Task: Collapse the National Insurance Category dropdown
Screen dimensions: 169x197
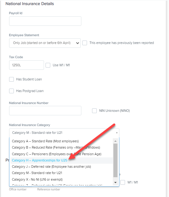Action: pyautogui.click(x=64, y=133)
